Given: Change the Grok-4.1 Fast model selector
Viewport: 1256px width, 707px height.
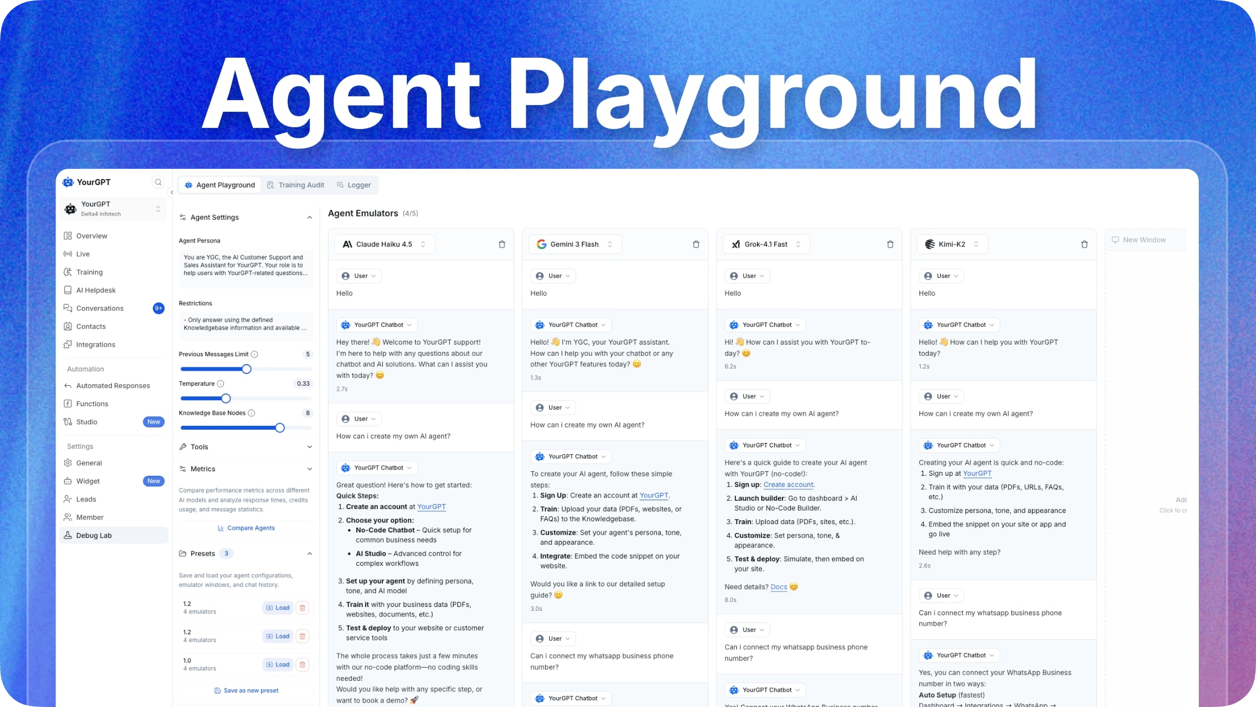Looking at the screenshot, I should 766,245.
